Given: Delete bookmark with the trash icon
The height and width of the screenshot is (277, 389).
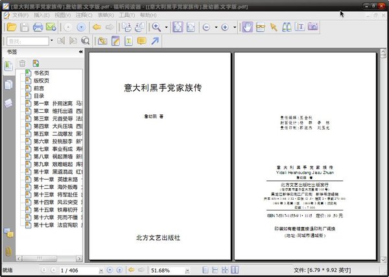Looking at the screenshot, I should pyautogui.click(x=22, y=64).
